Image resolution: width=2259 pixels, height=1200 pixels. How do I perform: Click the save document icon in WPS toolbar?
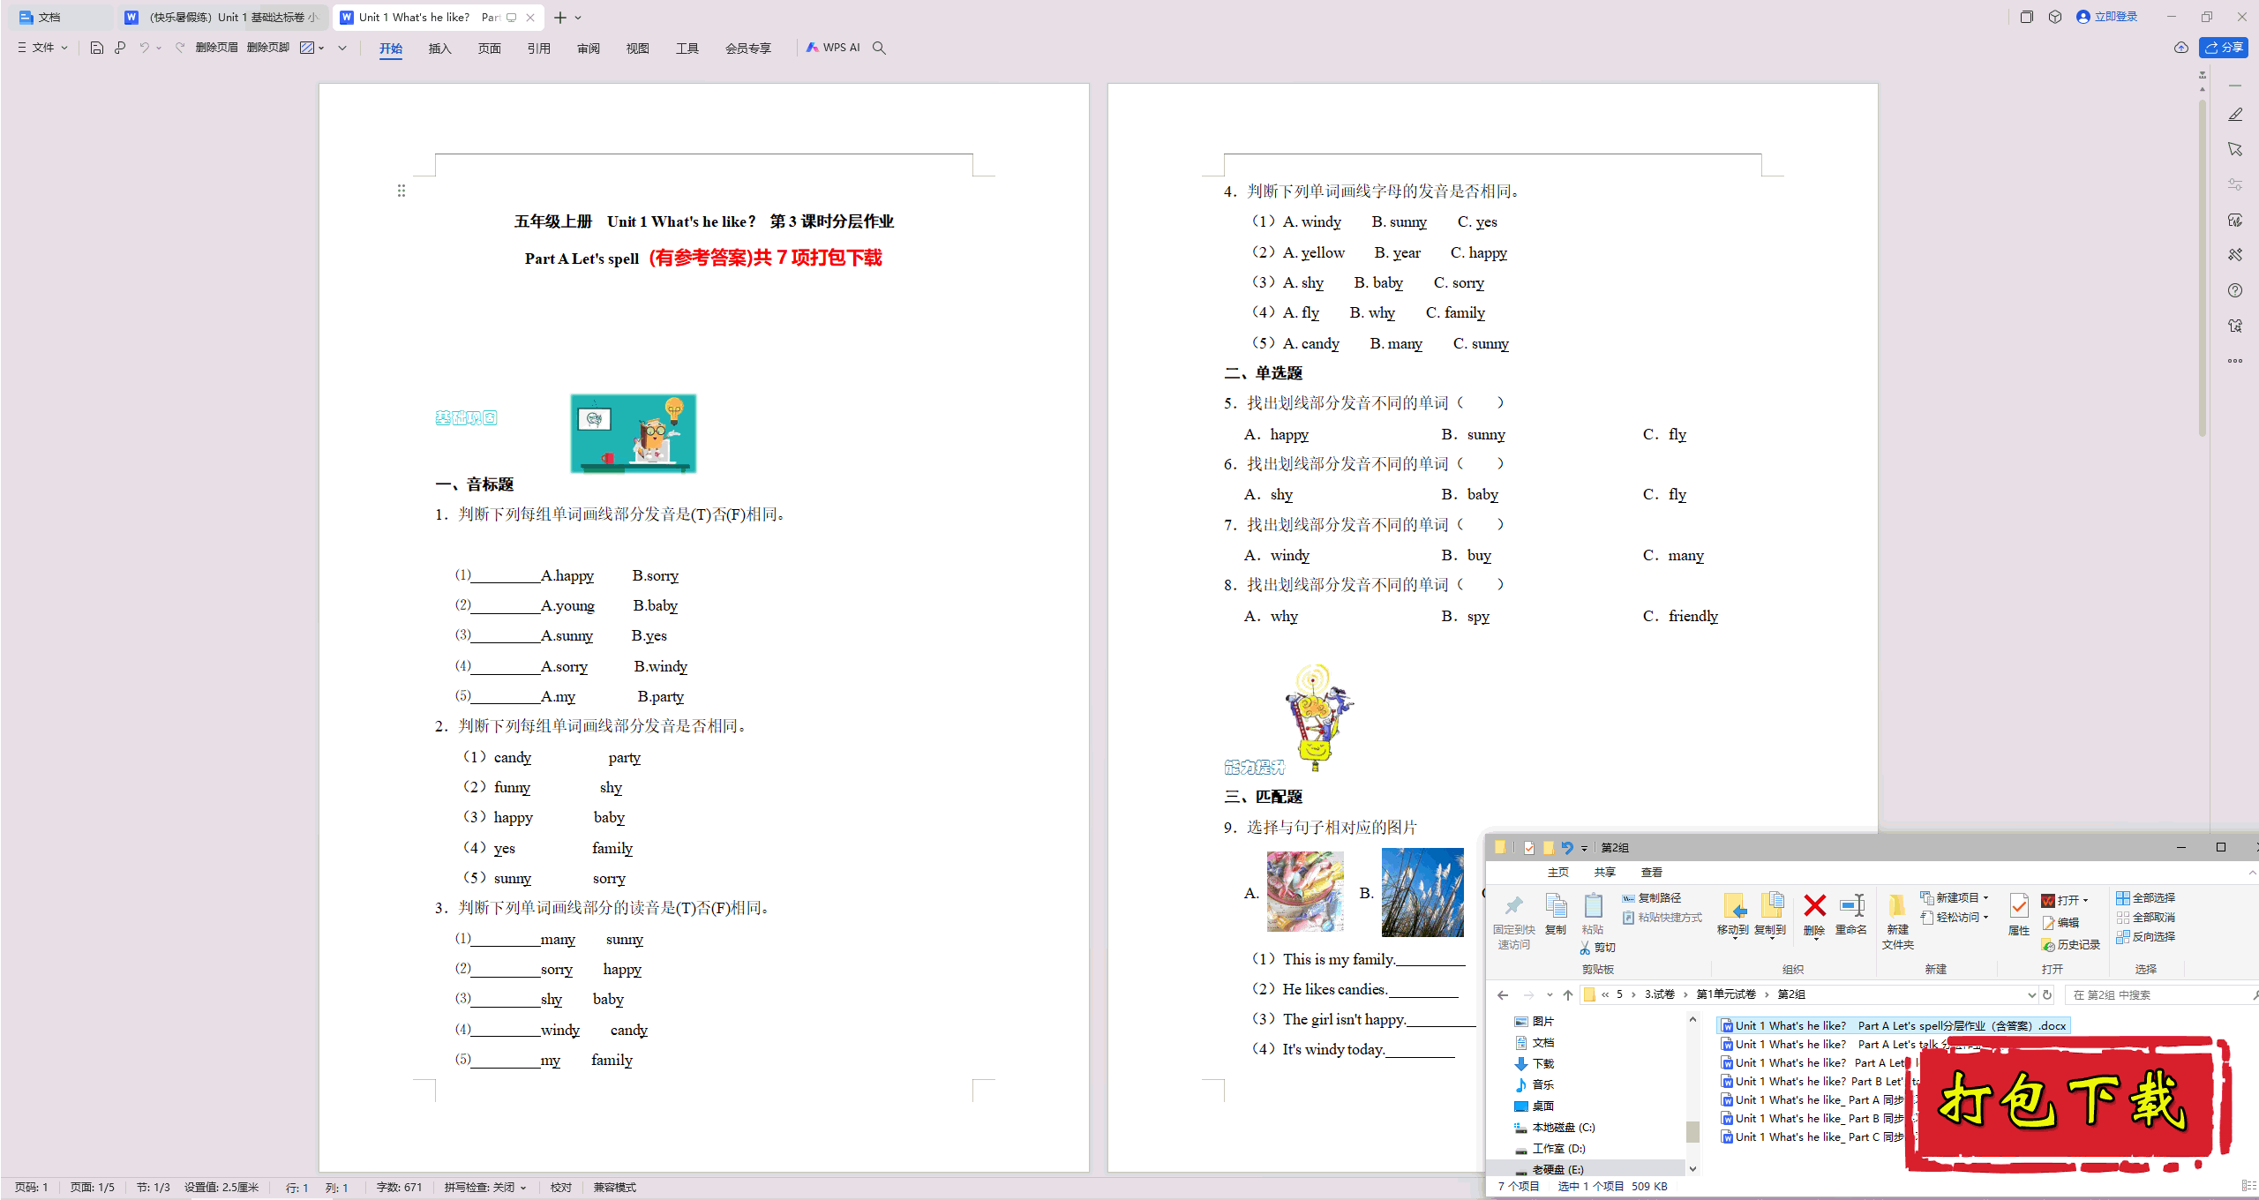[97, 48]
